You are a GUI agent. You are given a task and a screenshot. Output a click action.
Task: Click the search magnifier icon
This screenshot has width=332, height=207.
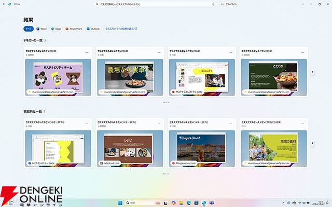98,4
